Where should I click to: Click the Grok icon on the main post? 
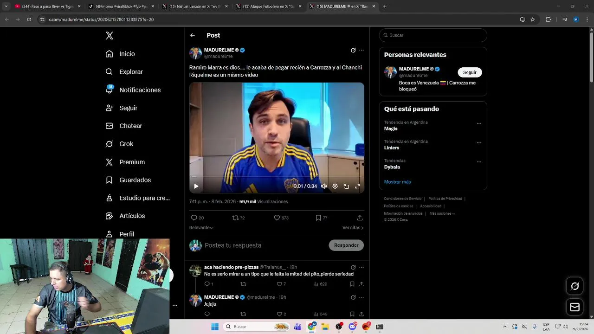coord(353,50)
